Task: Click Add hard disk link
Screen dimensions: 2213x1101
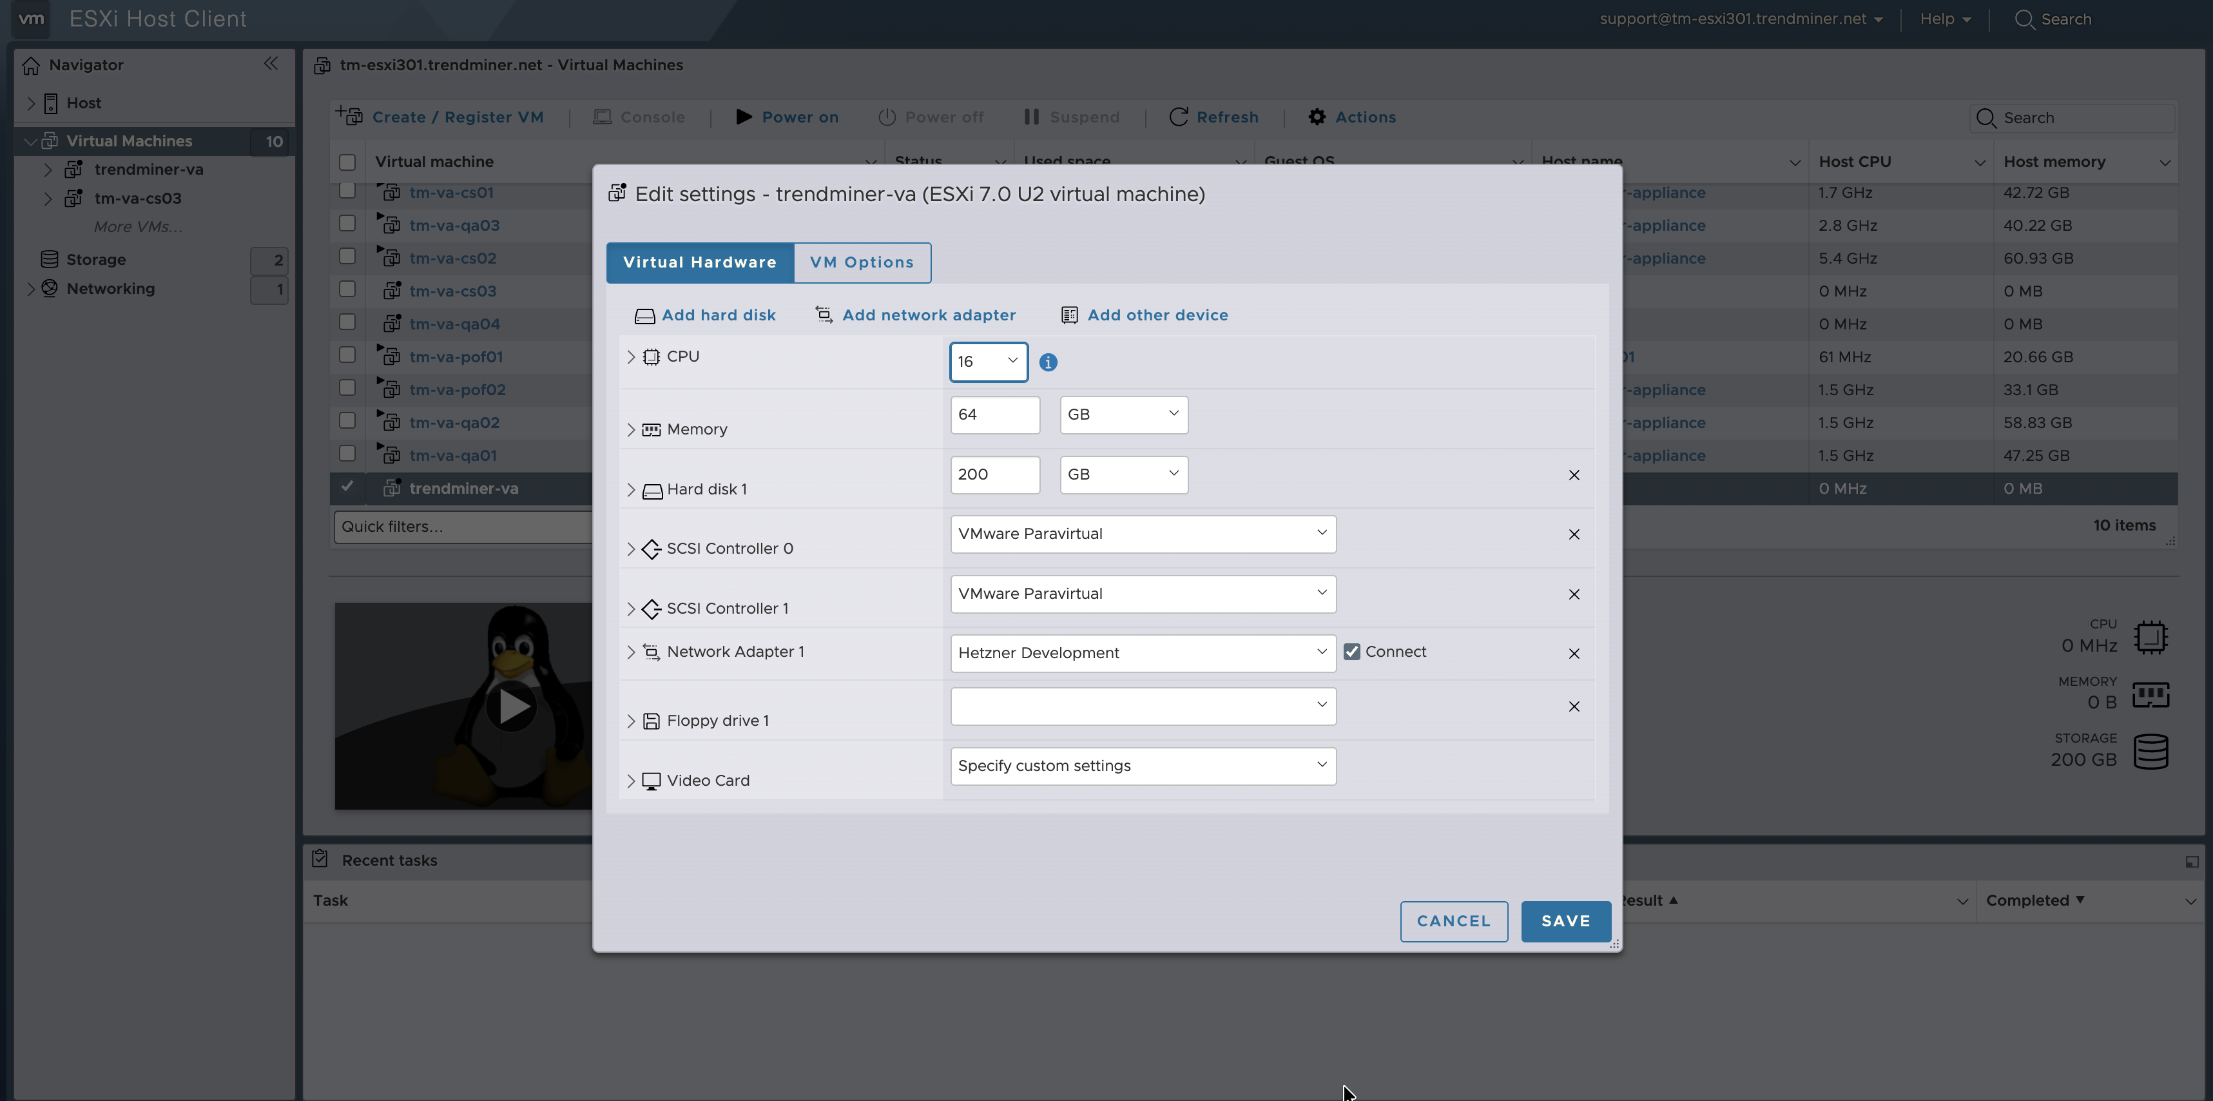Action: tap(718, 315)
